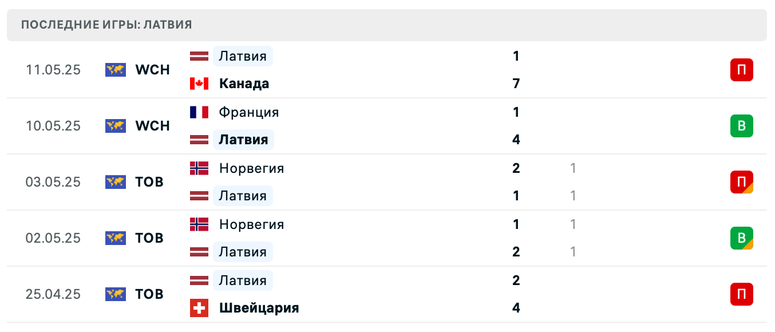Click loss badge for 03.05.25 Norway match

741,182
